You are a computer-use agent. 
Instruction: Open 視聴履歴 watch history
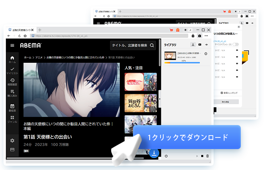(x=12, y=82)
